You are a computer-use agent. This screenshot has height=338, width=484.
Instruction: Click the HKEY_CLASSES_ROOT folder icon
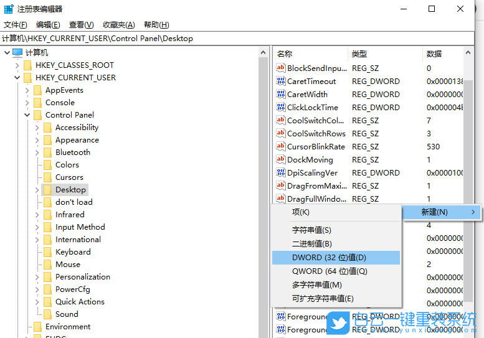pos(28,65)
